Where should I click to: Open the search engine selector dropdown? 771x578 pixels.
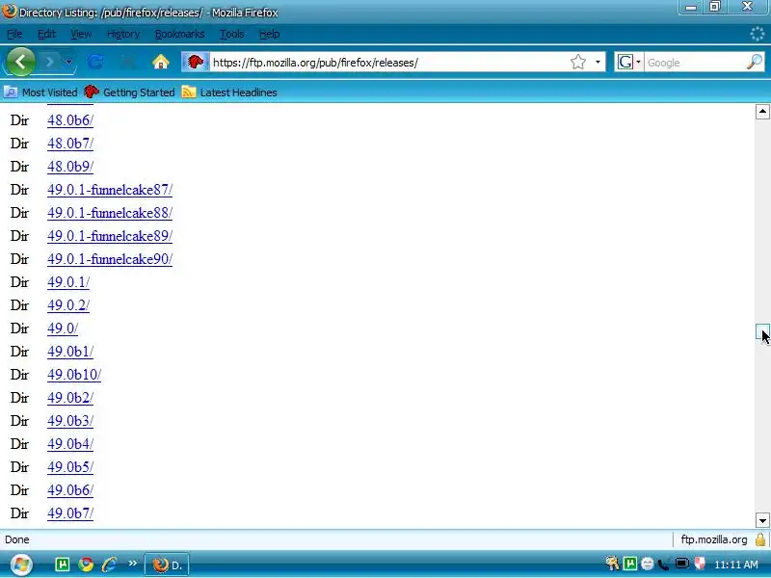pos(628,62)
